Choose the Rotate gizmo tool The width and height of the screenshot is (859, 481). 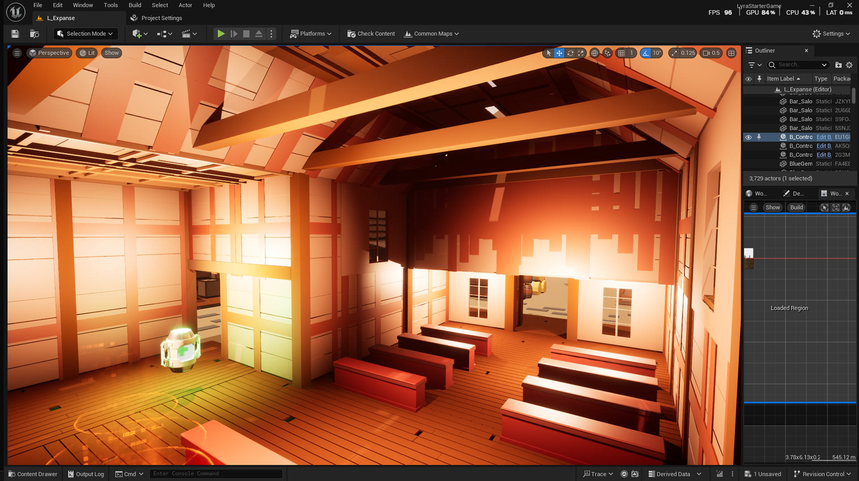point(570,53)
